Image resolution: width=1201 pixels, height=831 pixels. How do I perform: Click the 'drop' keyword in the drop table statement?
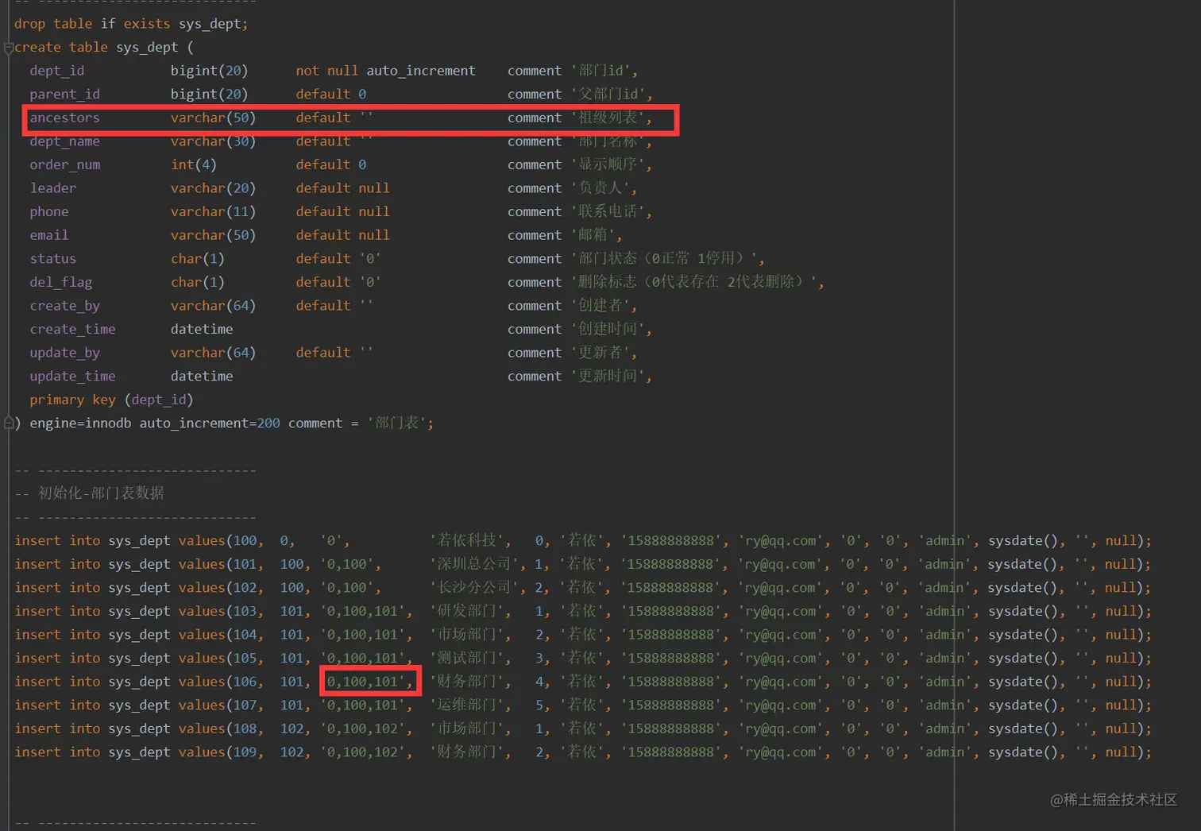[29, 24]
